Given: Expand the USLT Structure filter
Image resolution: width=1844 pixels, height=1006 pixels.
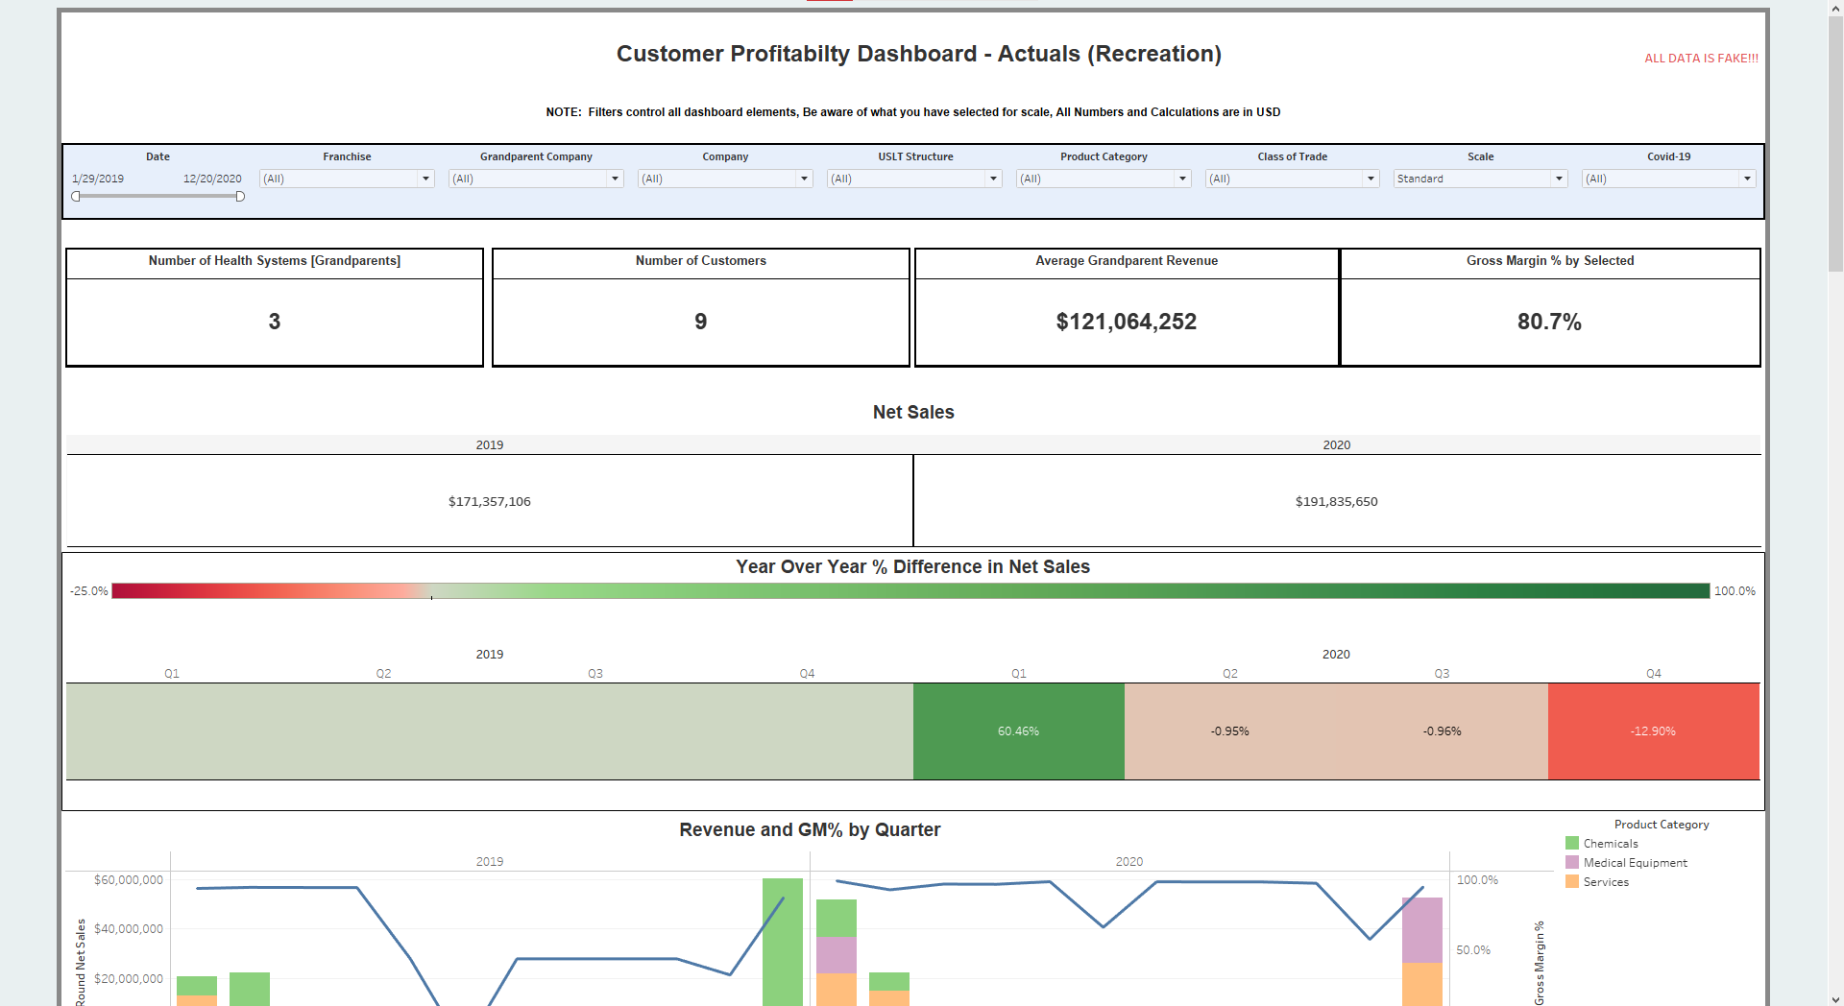Looking at the screenshot, I should coord(914,179).
